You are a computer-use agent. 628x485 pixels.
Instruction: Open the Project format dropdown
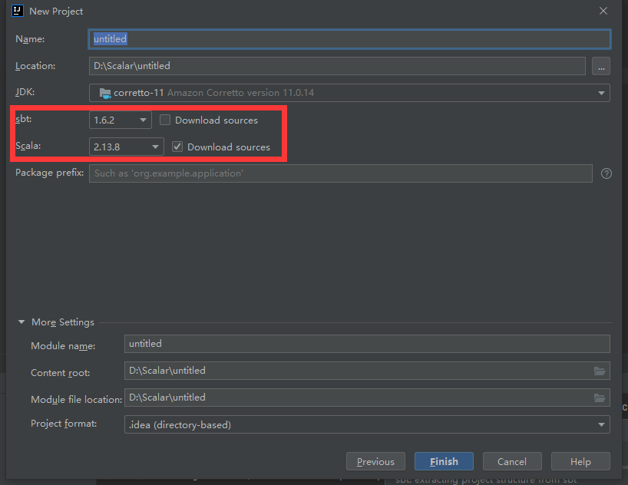click(367, 424)
